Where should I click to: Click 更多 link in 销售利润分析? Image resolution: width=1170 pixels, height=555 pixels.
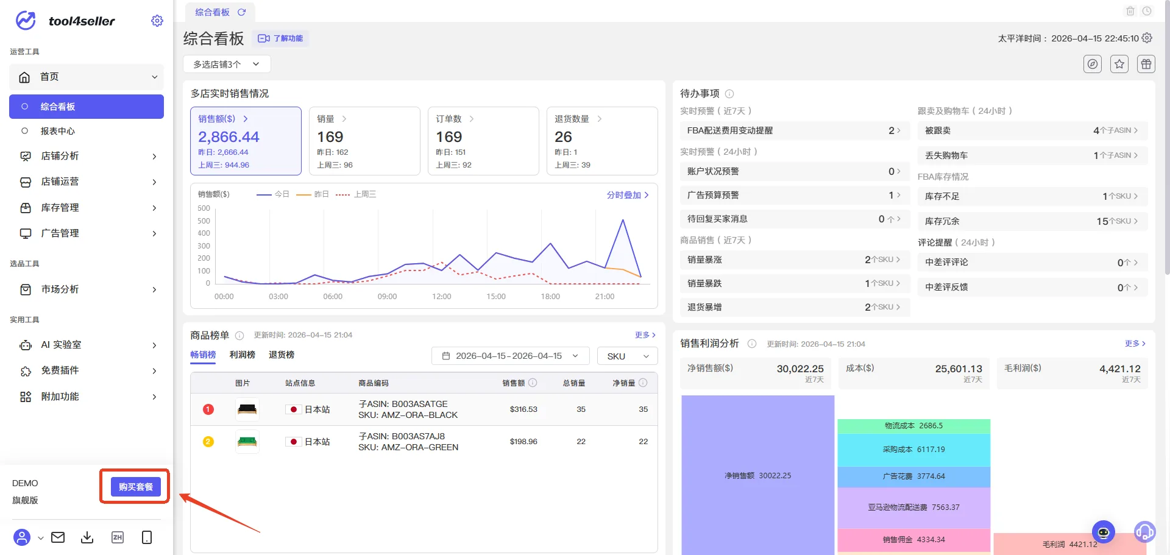coord(1135,344)
